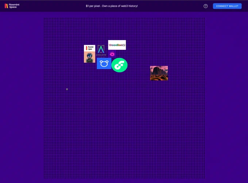Open the astronaut avatar NFT tile
The height and width of the screenshot is (183, 248).
pos(89,57)
